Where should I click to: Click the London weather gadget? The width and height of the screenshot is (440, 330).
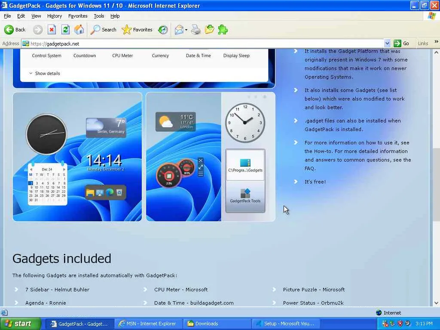coord(176,122)
